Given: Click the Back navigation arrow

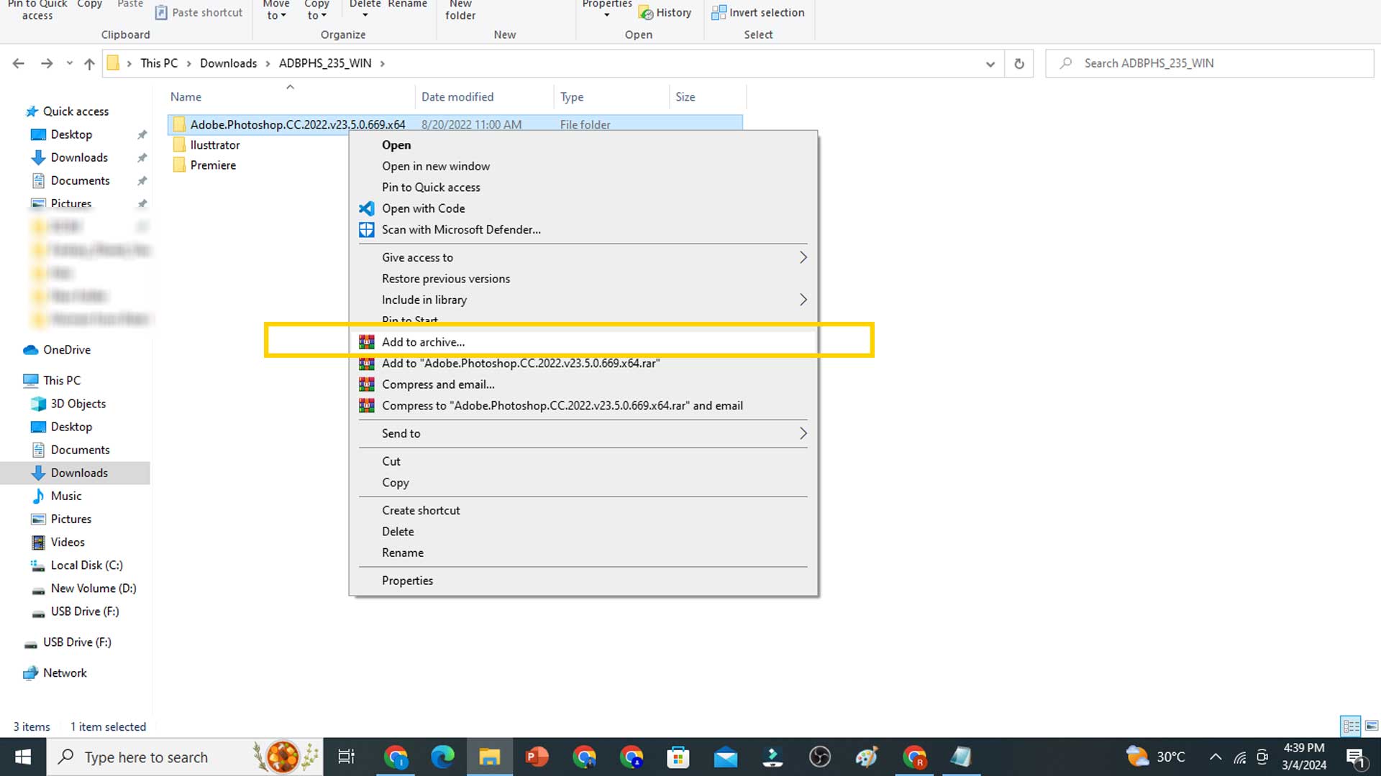Looking at the screenshot, I should point(19,63).
